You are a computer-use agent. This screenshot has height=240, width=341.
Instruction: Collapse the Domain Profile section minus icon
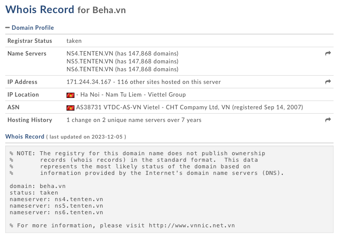(x=7, y=28)
